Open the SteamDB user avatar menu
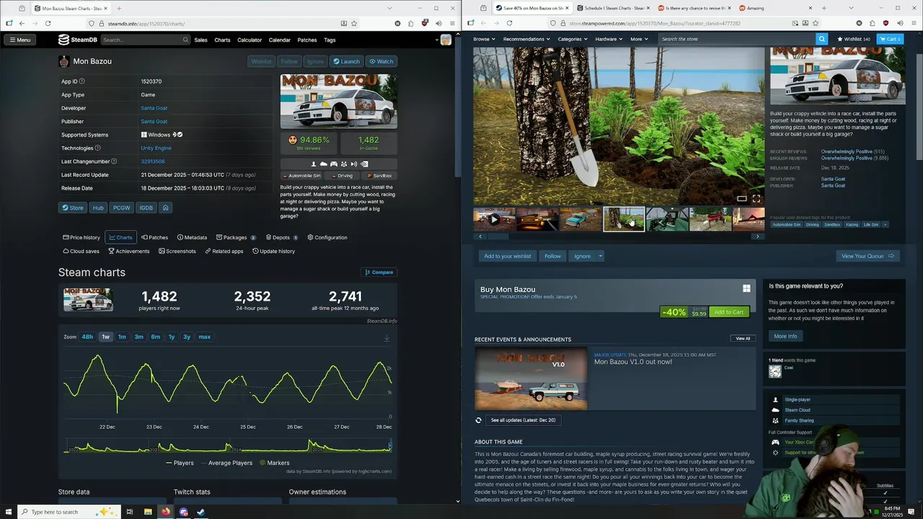 coord(446,40)
